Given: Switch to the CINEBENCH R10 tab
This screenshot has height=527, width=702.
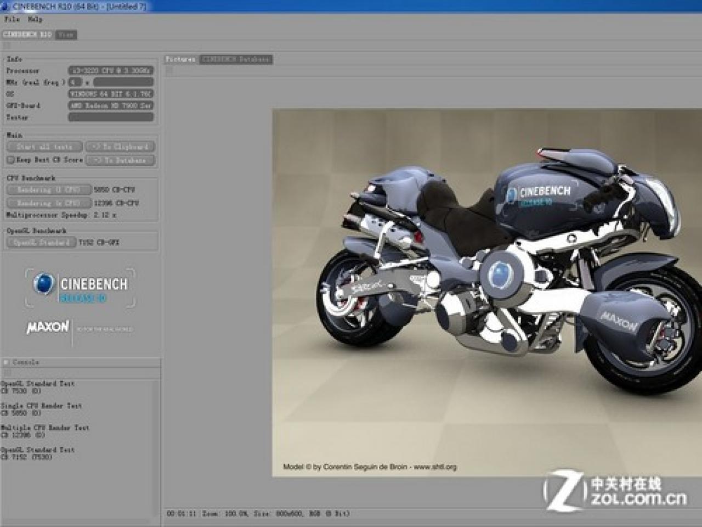Looking at the screenshot, I should coord(27,35).
